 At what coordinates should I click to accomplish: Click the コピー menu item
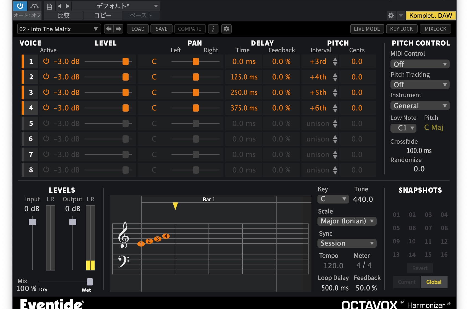(x=102, y=16)
